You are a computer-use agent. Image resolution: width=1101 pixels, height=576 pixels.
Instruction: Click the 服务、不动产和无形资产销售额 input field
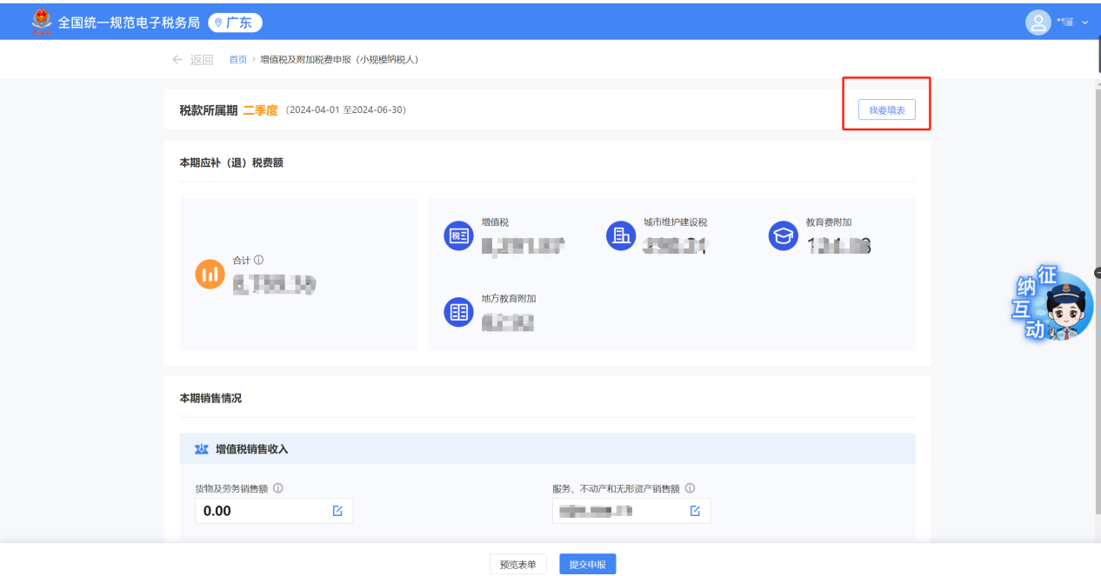click(631, 511)
